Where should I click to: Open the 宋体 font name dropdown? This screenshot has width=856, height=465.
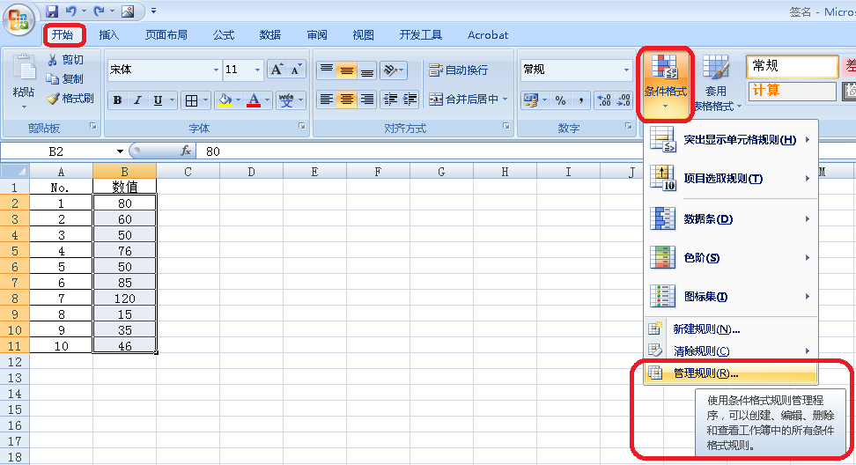[216, 70]
